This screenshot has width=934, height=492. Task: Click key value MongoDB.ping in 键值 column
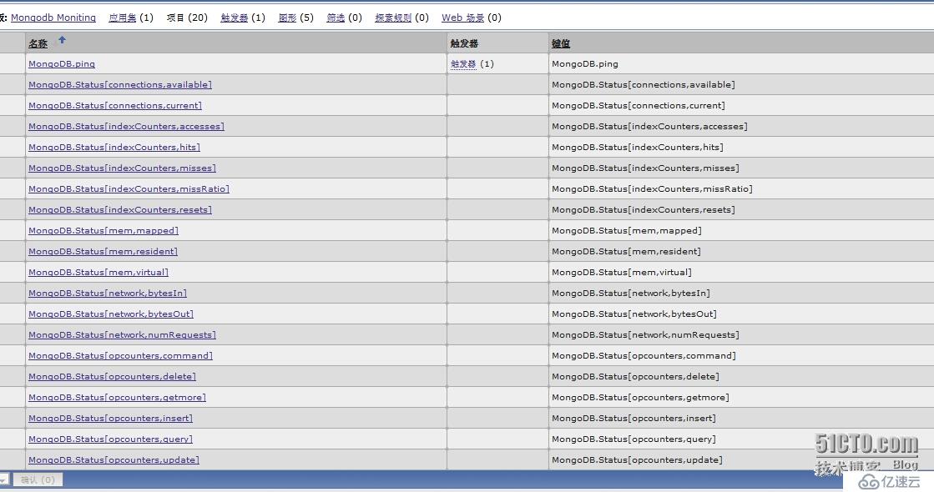tap(585, 63)
